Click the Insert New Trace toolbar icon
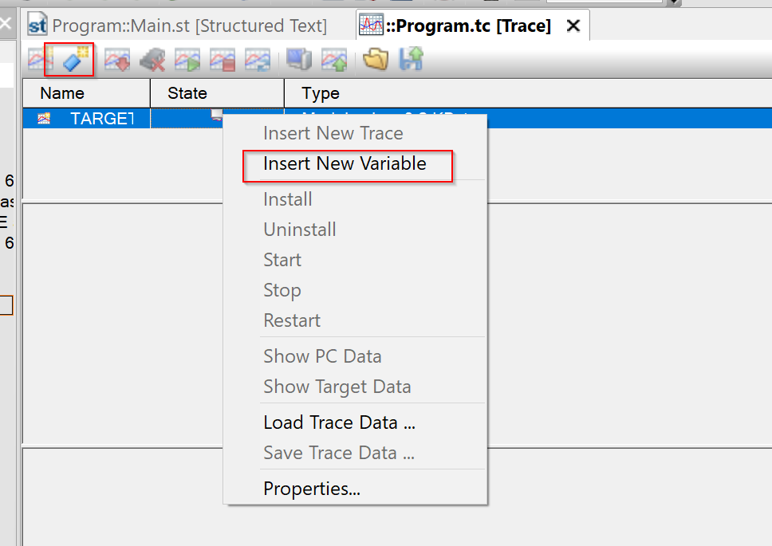The height and width of the screenshot is (546, 772). point(40,60)
